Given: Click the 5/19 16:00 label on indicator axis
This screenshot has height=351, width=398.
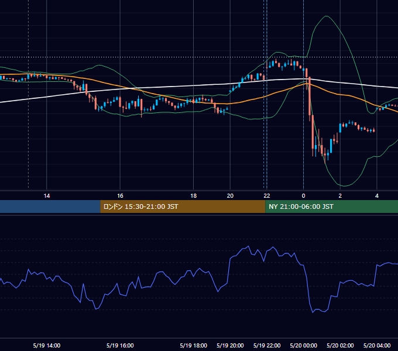Looking at the screenshot, I should point(120,345).
